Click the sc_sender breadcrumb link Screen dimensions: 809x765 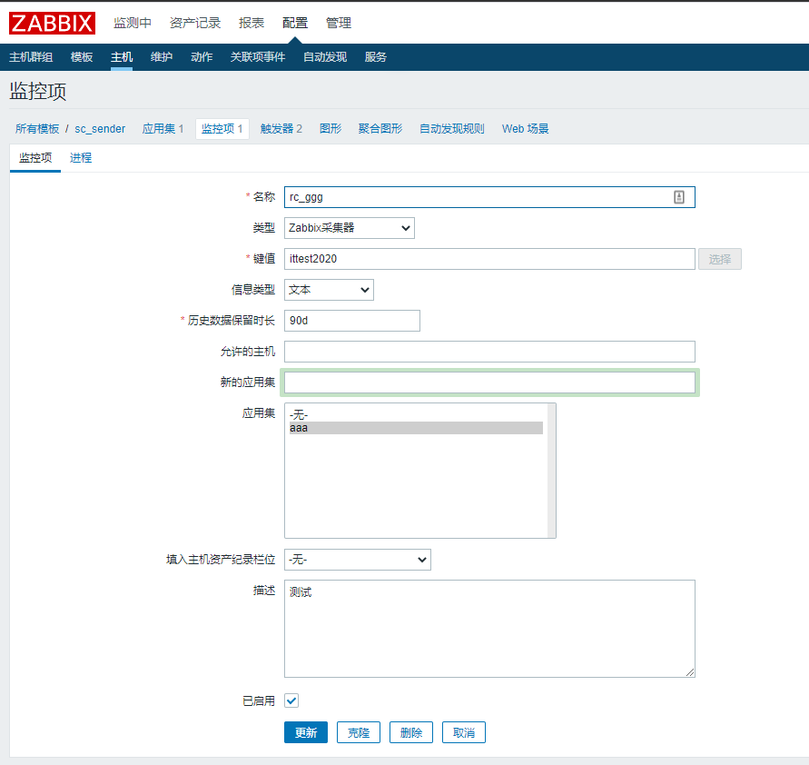coord(100,129)
